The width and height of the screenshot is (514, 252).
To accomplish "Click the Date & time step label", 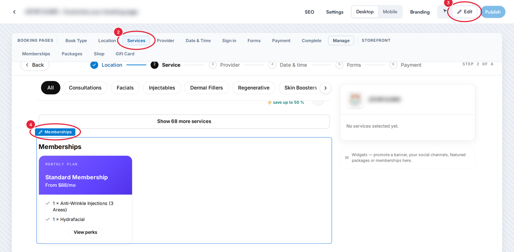I will click(x=293, y=65).
